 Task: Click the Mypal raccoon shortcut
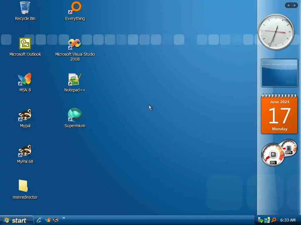pyautogui.click(x=25, y=118)
